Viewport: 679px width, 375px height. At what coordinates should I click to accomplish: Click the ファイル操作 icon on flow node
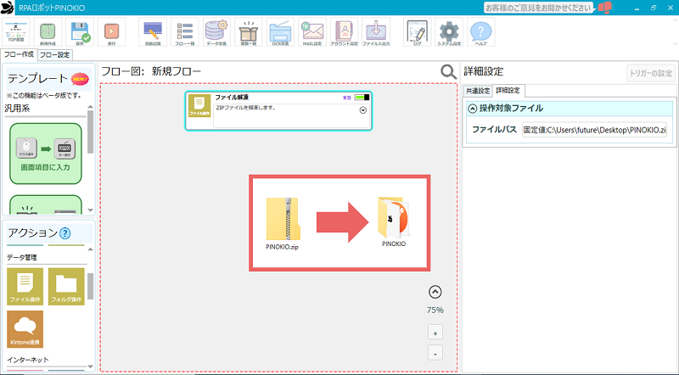pyautogui.click(x=199, y=106)
